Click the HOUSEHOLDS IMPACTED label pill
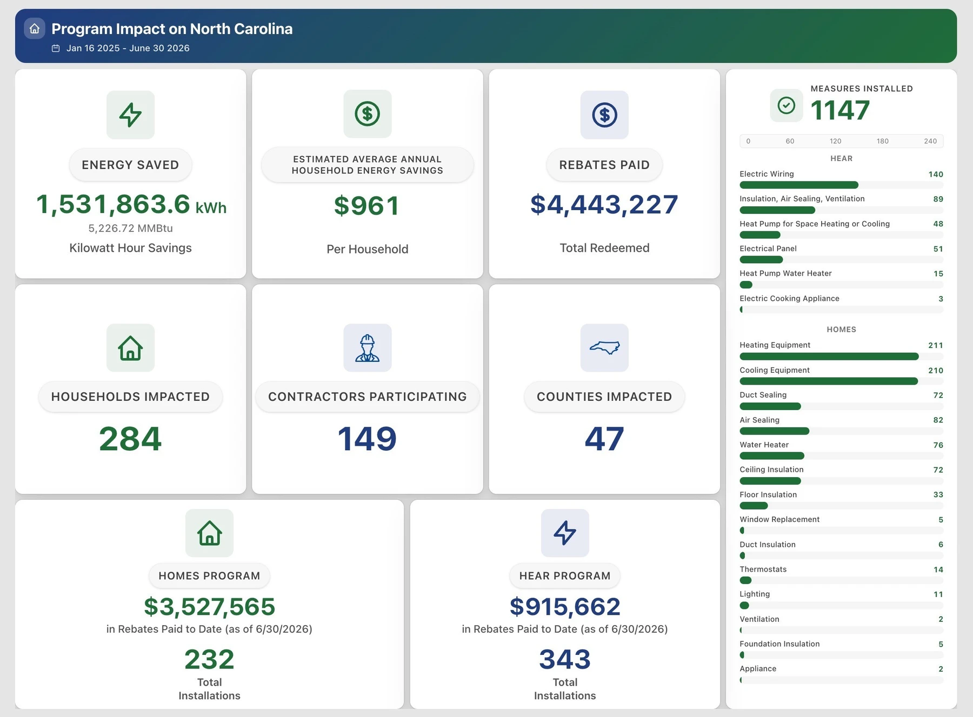Image resolution: width=973 pixels, height=717 pixels. coord(130,397)
